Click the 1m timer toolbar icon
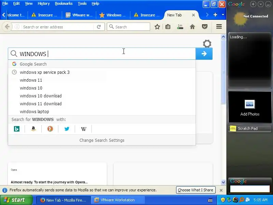This screenshot has width=273, height=205. coord(180,27)
